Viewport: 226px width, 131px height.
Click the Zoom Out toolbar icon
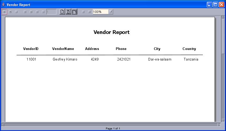point(89,12)
